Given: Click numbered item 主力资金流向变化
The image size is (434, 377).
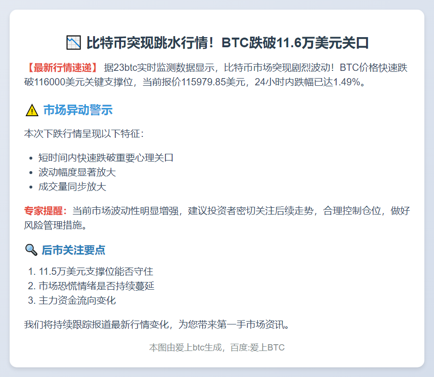Looking at the screenshot, I should (x=77, y=300).
